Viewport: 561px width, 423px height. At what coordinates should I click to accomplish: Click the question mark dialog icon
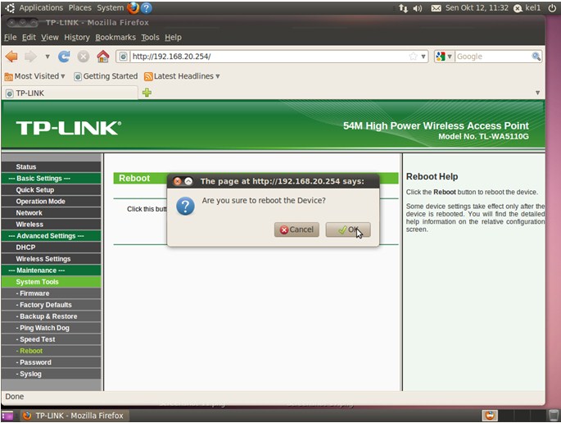tap(185, 207)
